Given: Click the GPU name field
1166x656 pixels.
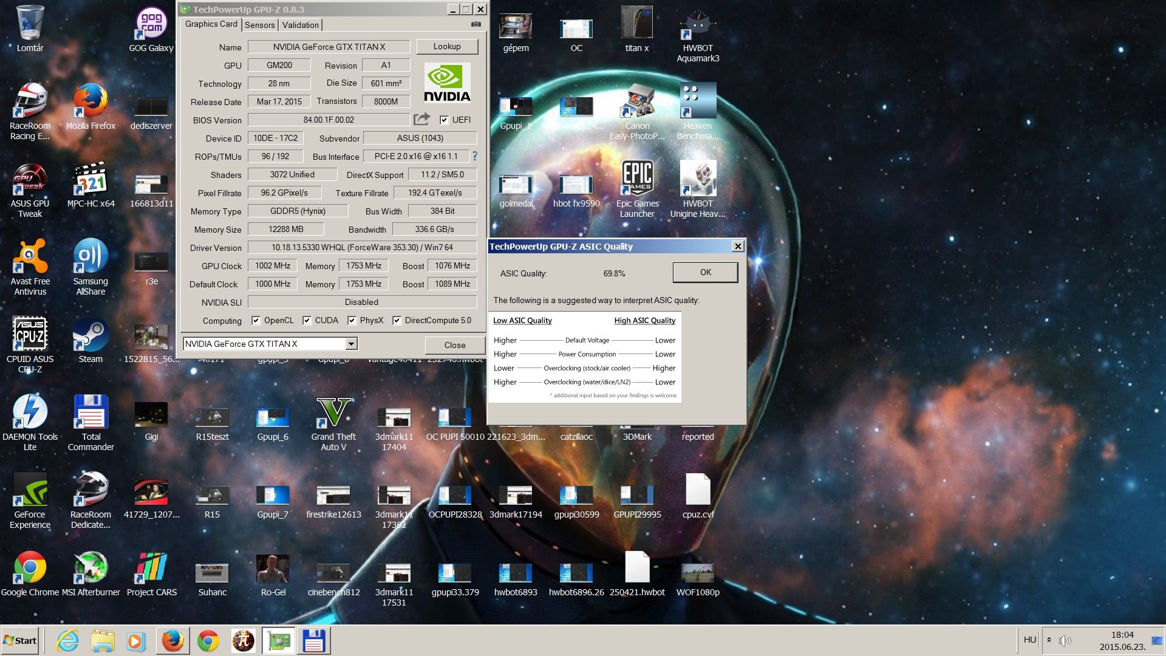Looking at the screenshot, I should point(329,47).
